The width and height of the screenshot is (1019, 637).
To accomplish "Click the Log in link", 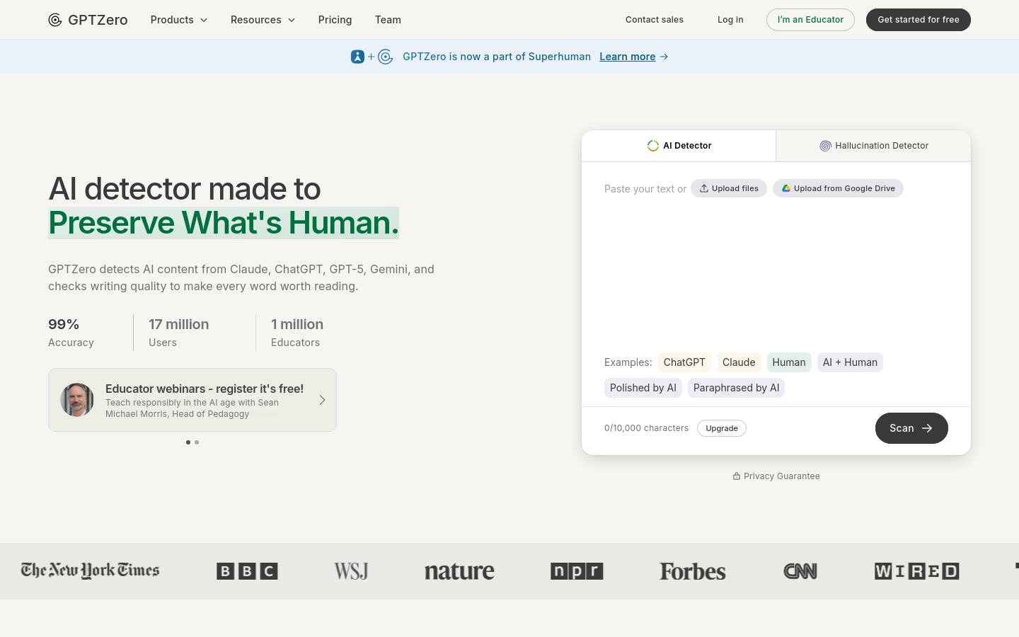I will [x=730, y=20].
